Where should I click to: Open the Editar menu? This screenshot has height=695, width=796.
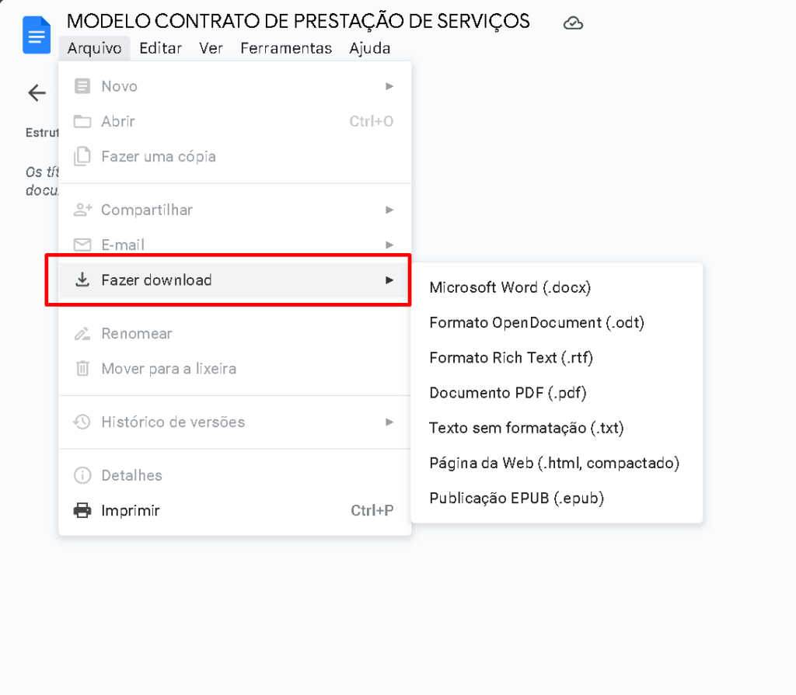160,48
